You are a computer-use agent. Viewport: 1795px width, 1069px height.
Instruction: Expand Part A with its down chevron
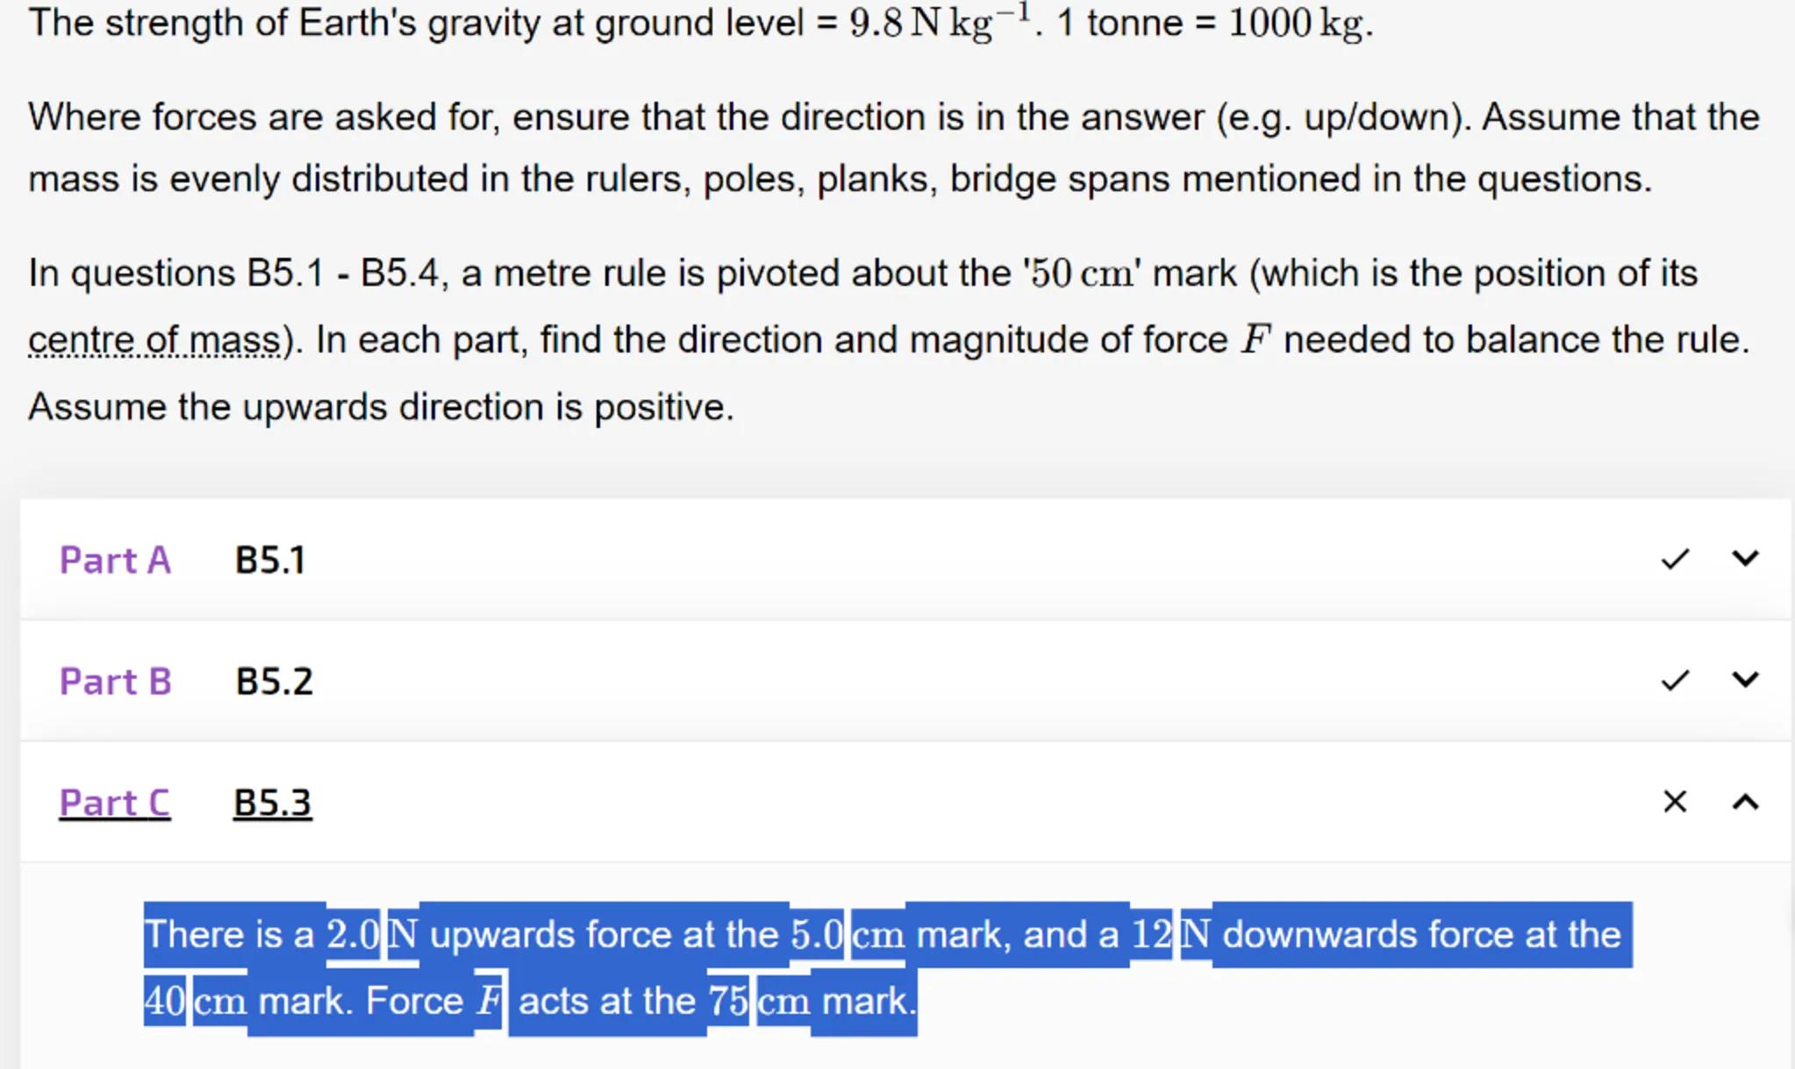tap(1745, 559)
